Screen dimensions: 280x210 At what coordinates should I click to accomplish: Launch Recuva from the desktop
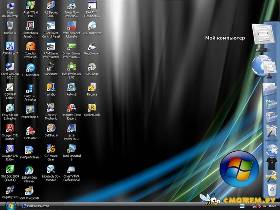92,88
